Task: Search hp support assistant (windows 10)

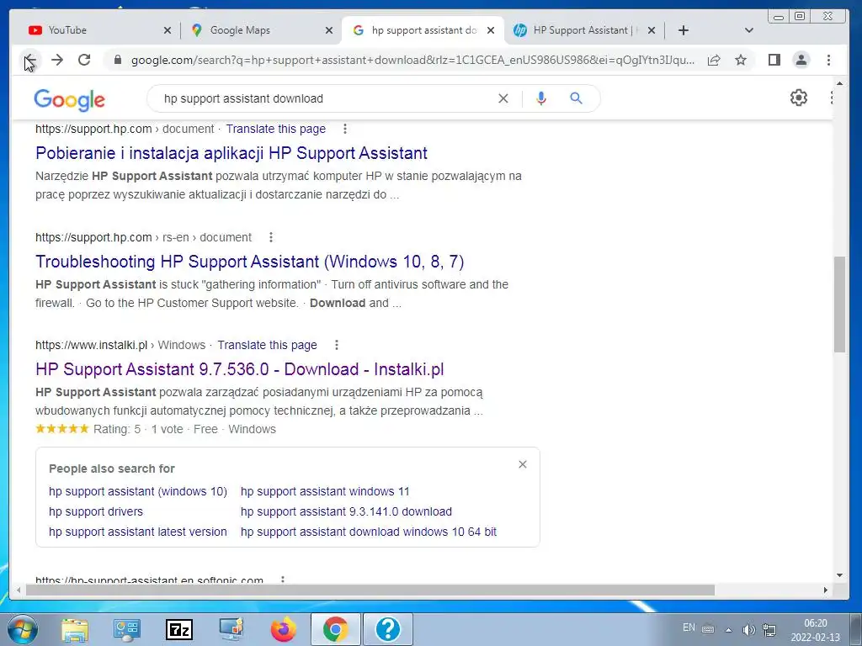Action: coord(137,491)
